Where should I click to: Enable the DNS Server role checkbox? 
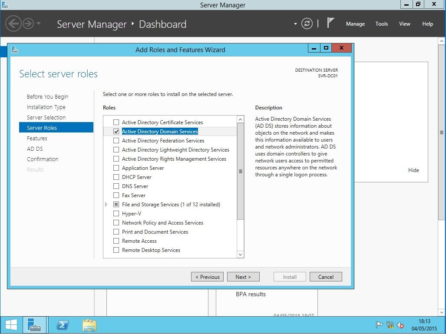point(116,186)
